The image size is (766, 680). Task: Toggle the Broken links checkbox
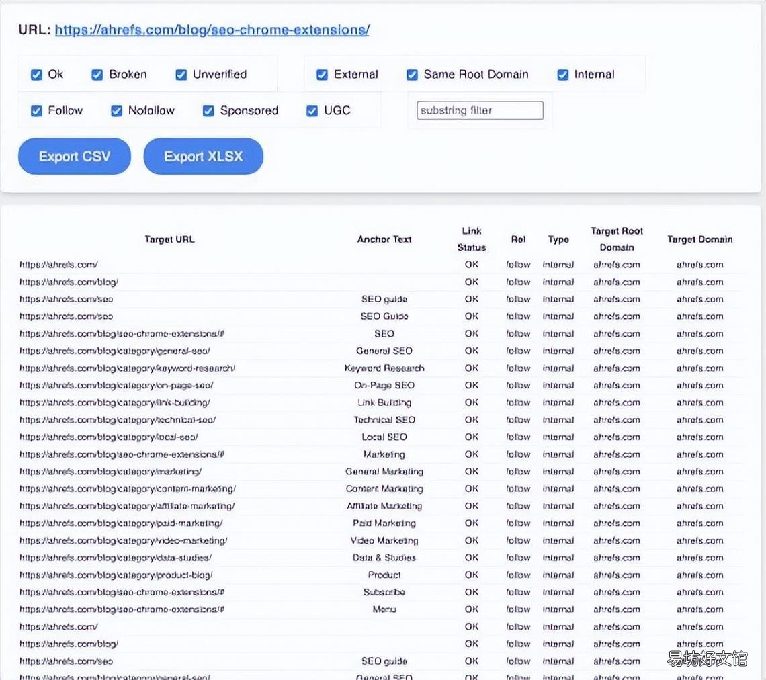point(97,75)
